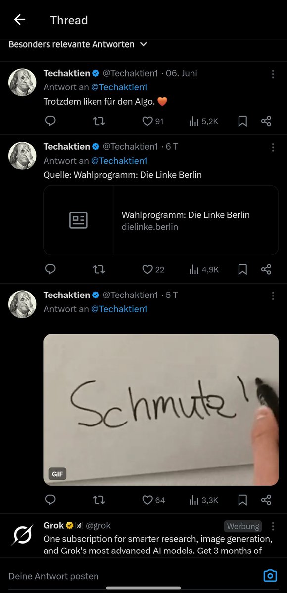Repost the Wahlprogramm source tweet
The width and height of the screenshot is (287, 593).
point(99,269)
